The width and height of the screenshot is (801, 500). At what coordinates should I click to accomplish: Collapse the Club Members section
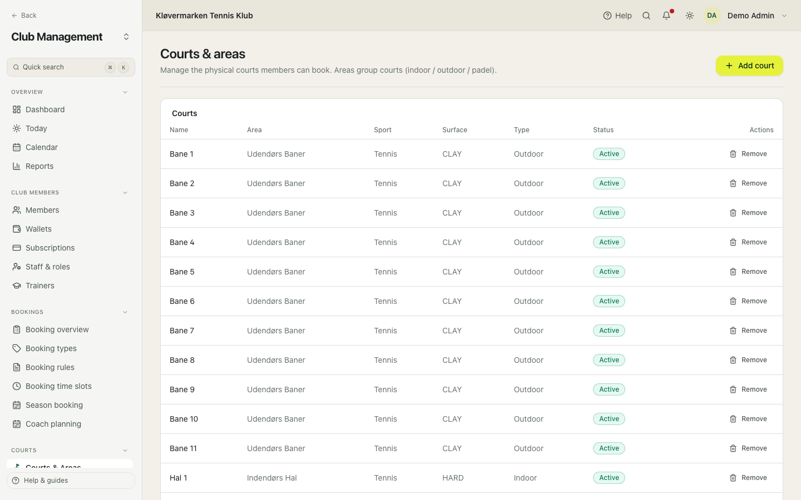pyautogui.click(x=125, y=193)
